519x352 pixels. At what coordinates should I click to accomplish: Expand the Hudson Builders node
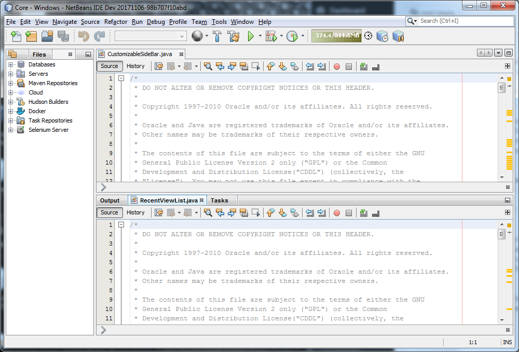[10, 102]
